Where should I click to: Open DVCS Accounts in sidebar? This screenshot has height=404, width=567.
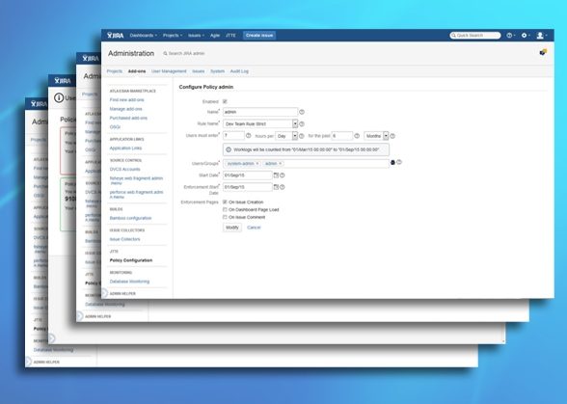coord(124,170)
